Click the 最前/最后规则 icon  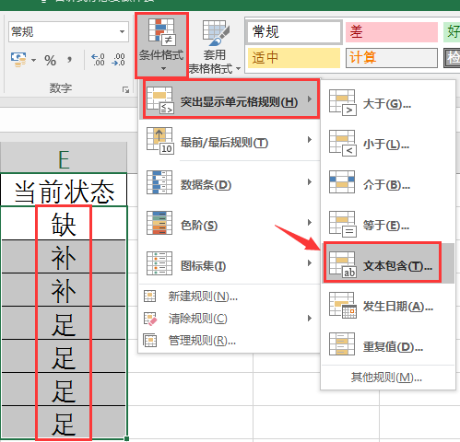tap(160, 141)
